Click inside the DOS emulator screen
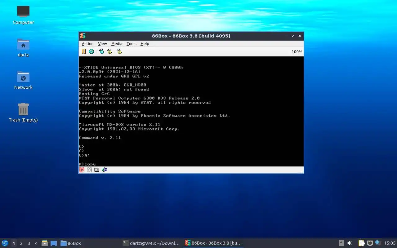This screenshot has width=397, height=248. (191, 111)
